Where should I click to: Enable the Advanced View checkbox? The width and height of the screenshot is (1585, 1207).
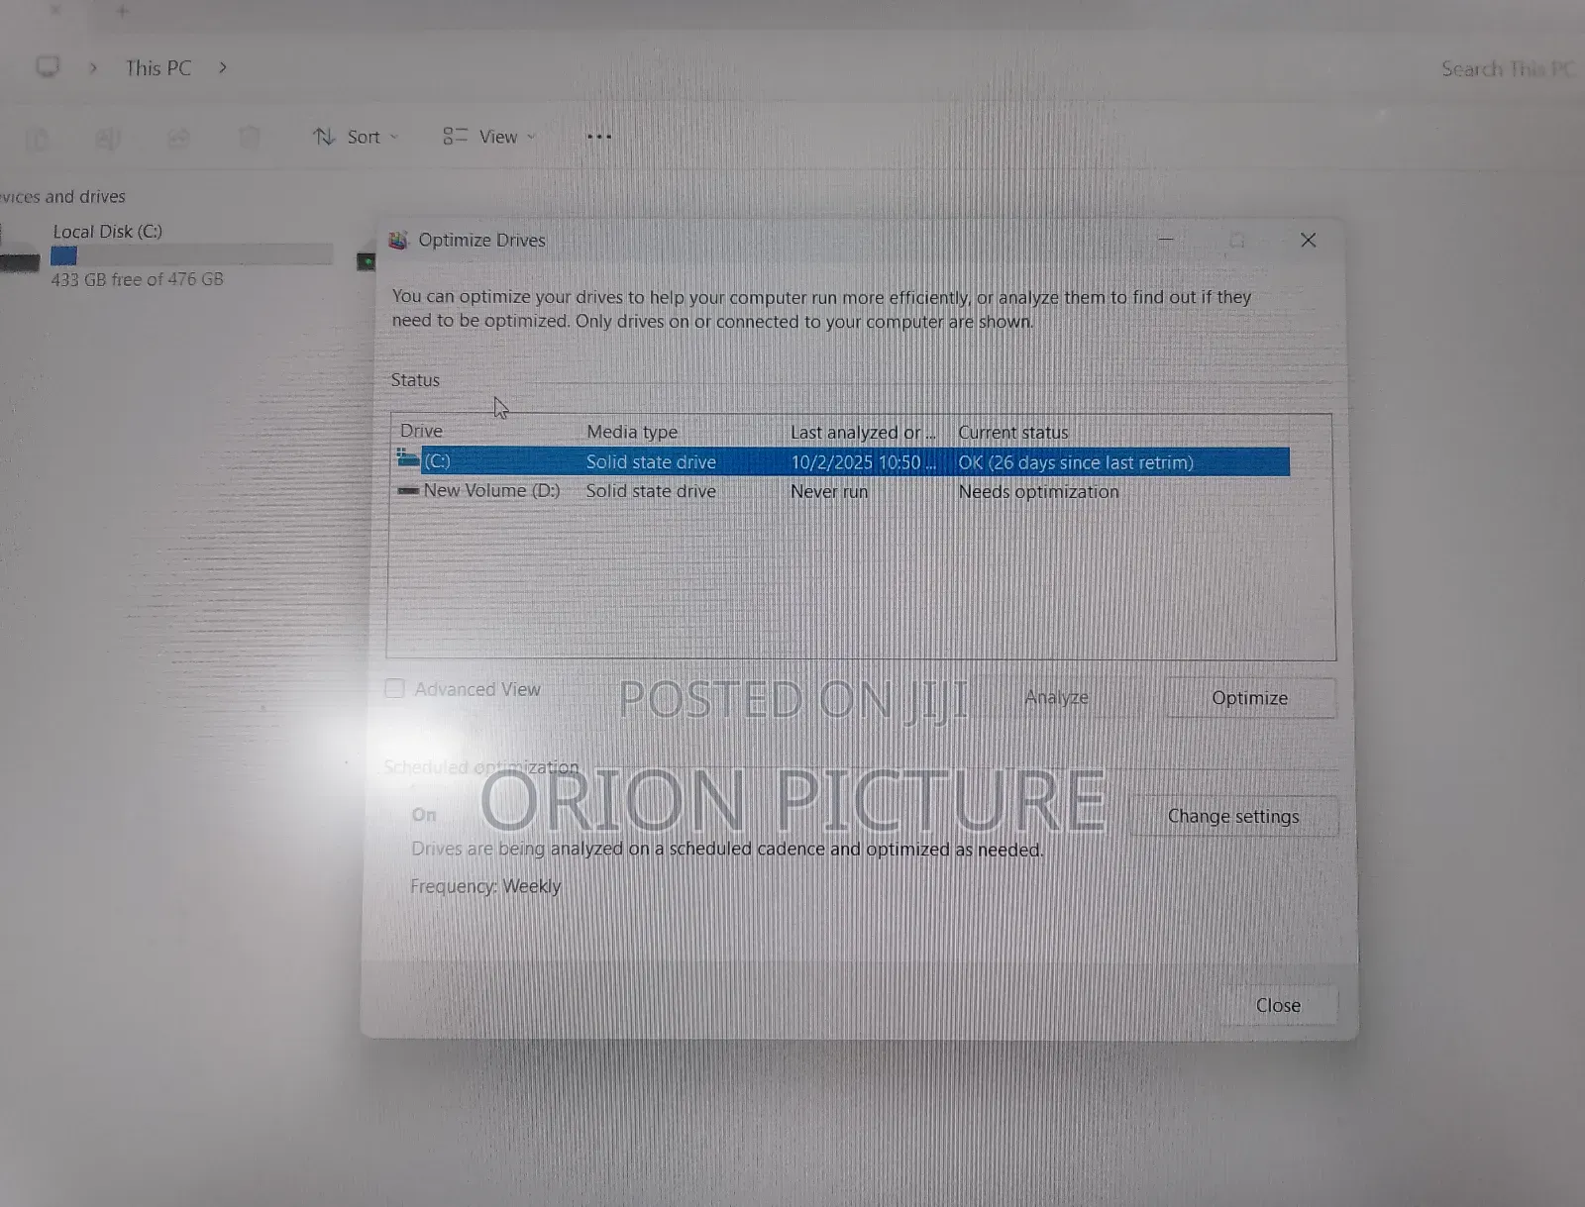point(394,688)
